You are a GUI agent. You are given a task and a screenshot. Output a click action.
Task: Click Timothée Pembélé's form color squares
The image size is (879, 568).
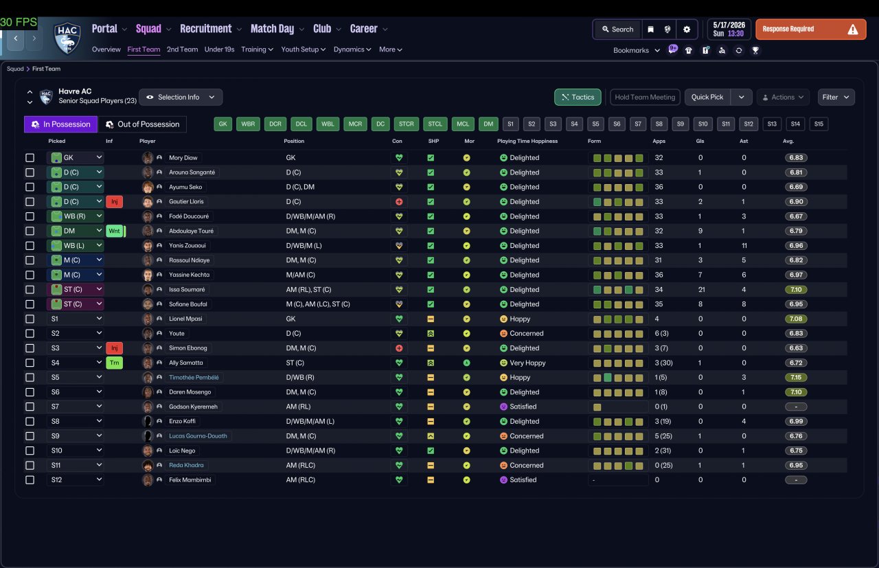(x=618, y=378)
